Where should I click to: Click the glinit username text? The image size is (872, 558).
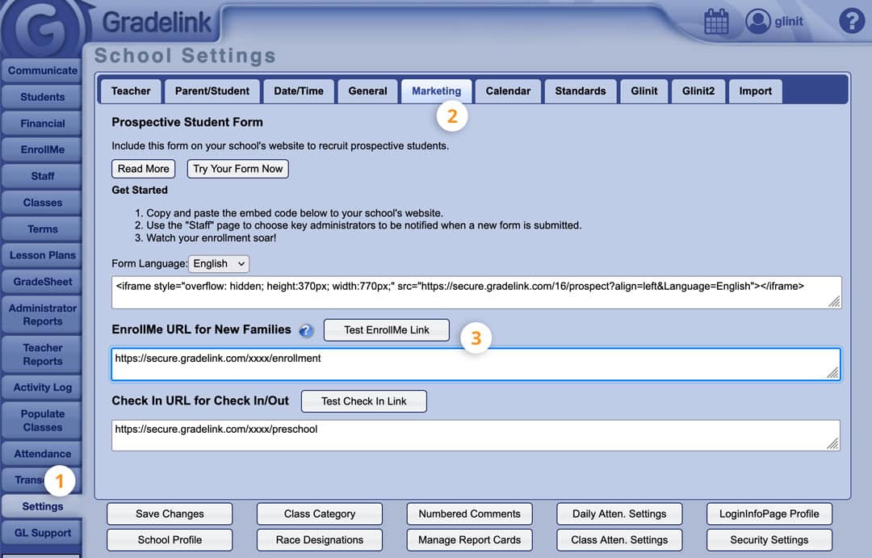789,22
